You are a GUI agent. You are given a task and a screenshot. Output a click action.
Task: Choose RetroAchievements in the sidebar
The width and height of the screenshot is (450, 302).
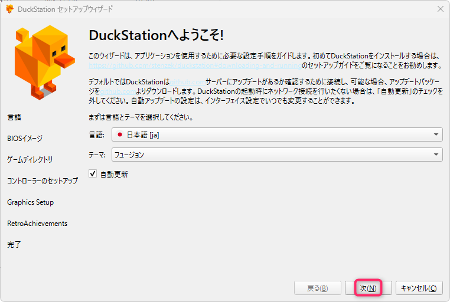tap(37, 224)
